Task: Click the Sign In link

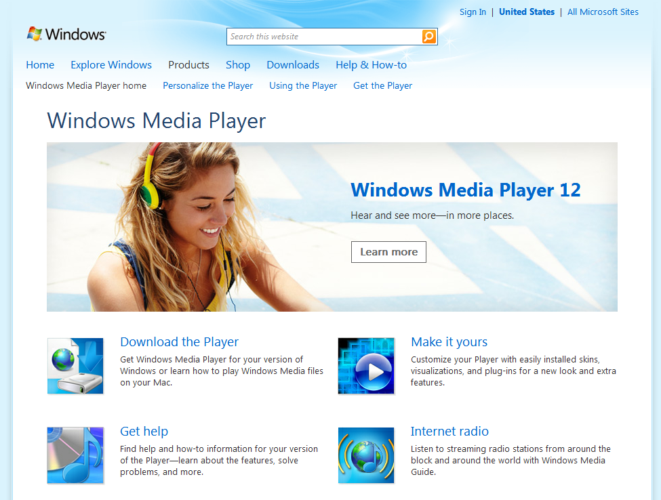Action: click(473, 12)
